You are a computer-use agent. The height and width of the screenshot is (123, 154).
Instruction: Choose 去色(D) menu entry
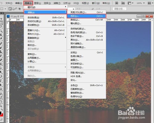coord(87,85)
